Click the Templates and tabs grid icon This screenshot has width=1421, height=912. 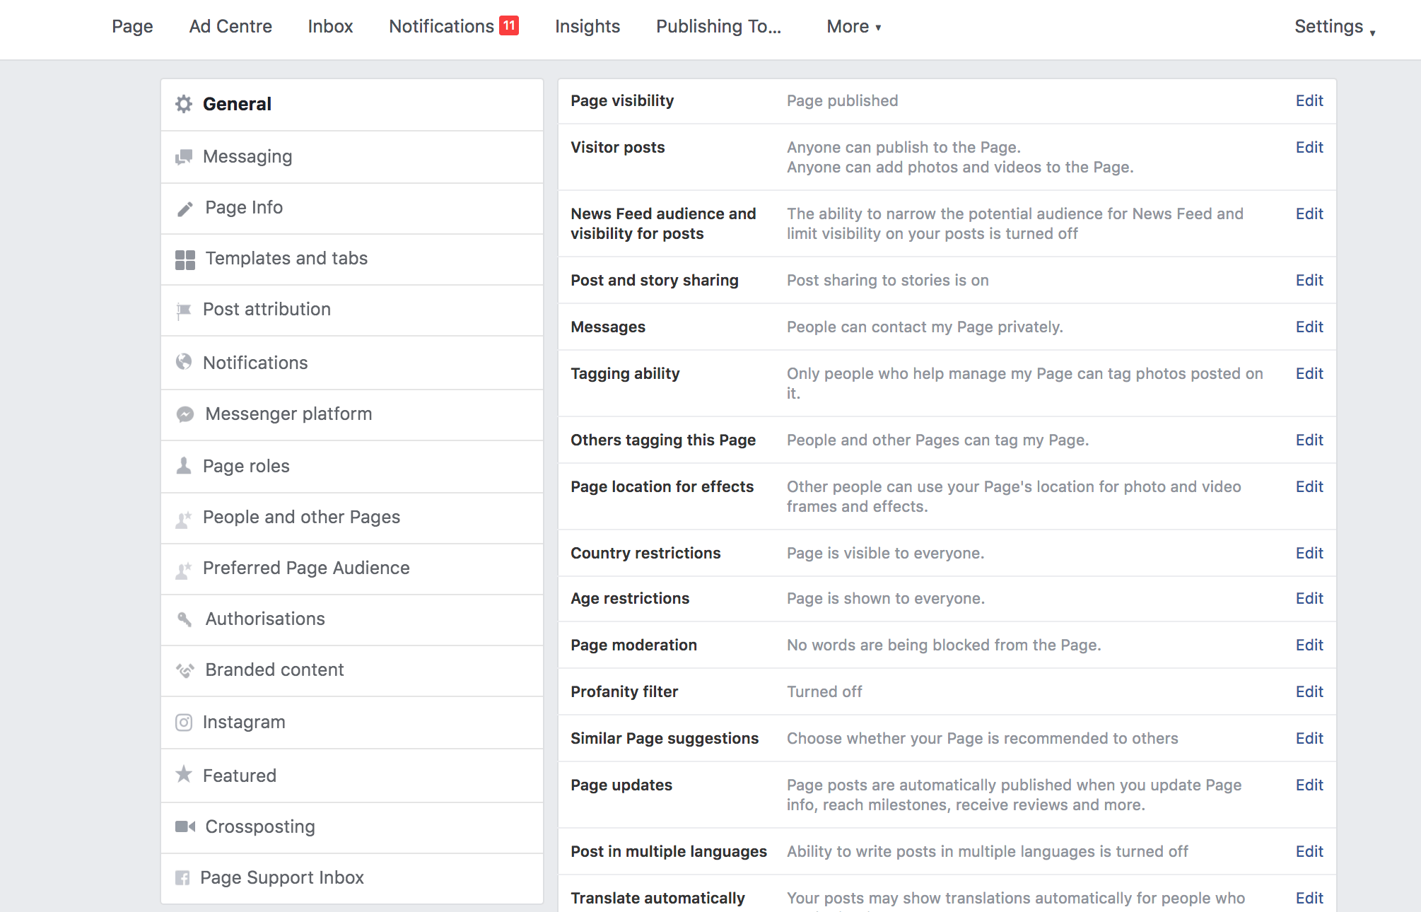point(185,259)
